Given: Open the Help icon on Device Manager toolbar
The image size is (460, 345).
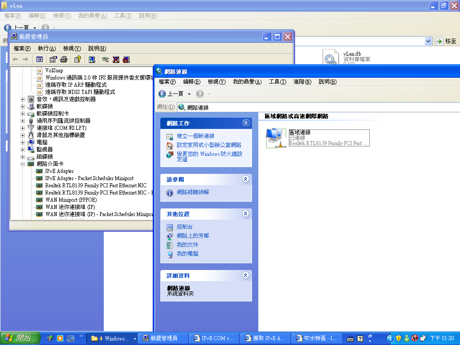Looking at the screenshot, I should pos(77,59).
